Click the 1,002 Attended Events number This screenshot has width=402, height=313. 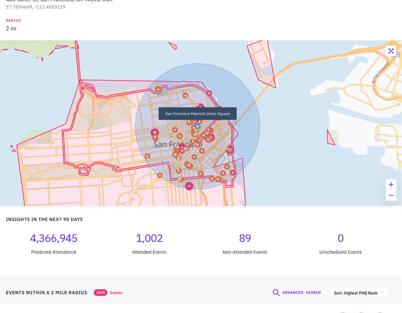(149, 238)
